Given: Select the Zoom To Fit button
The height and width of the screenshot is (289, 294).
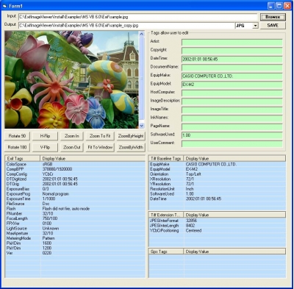Looking at the screenshot, I should 100,136.
